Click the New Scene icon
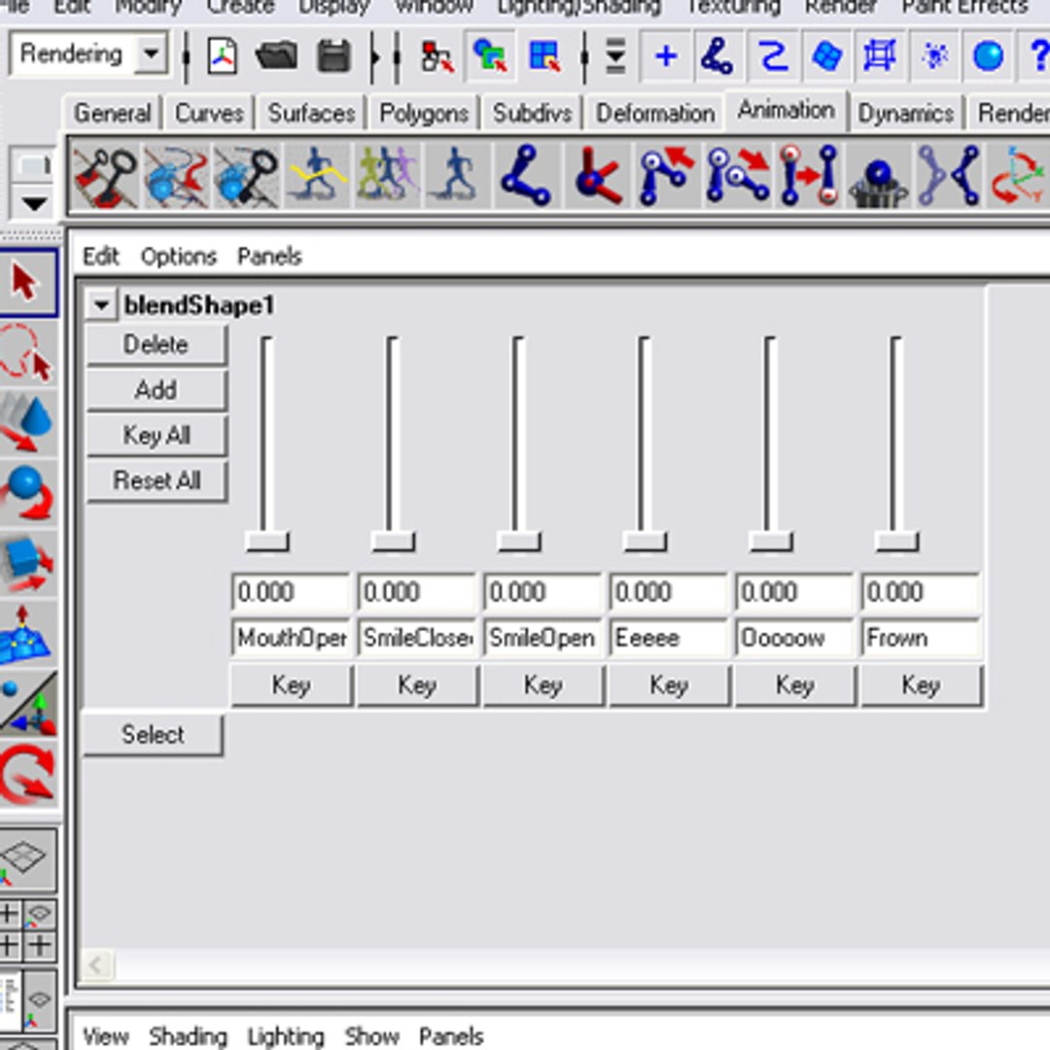 point(223,56)
